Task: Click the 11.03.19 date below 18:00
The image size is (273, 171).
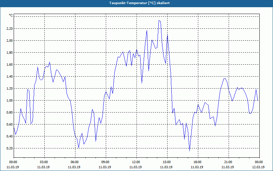Action: coord(197,167)
